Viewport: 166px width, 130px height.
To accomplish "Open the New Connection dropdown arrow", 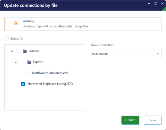I will tap(158, 54).
